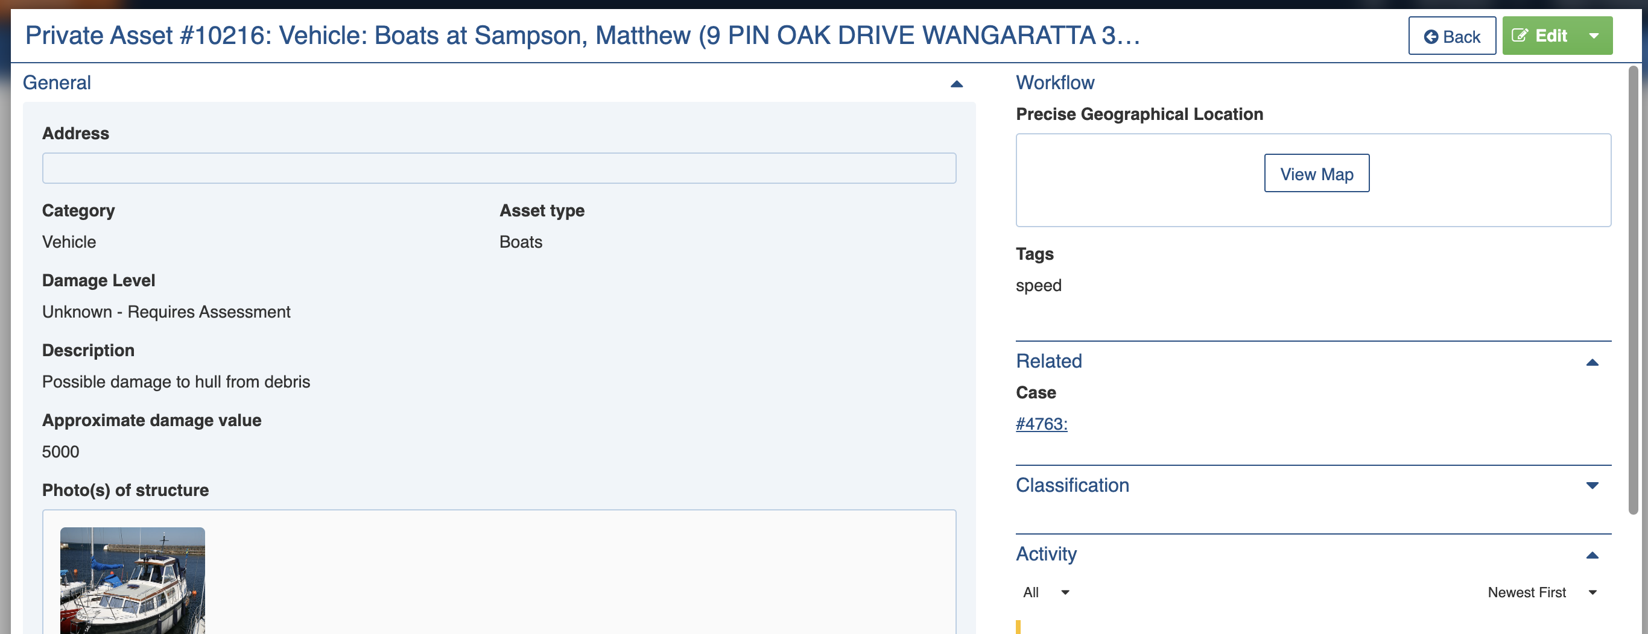The width and height of the screenshot is (1648, 634).
Task: Click the Private Asset #10216 page title
Action: pyautogui.click(x=582, y=35)
